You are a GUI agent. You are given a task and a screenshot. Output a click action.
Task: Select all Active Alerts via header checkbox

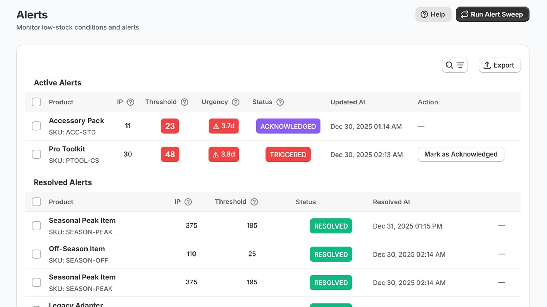click(x=36, y=102)
